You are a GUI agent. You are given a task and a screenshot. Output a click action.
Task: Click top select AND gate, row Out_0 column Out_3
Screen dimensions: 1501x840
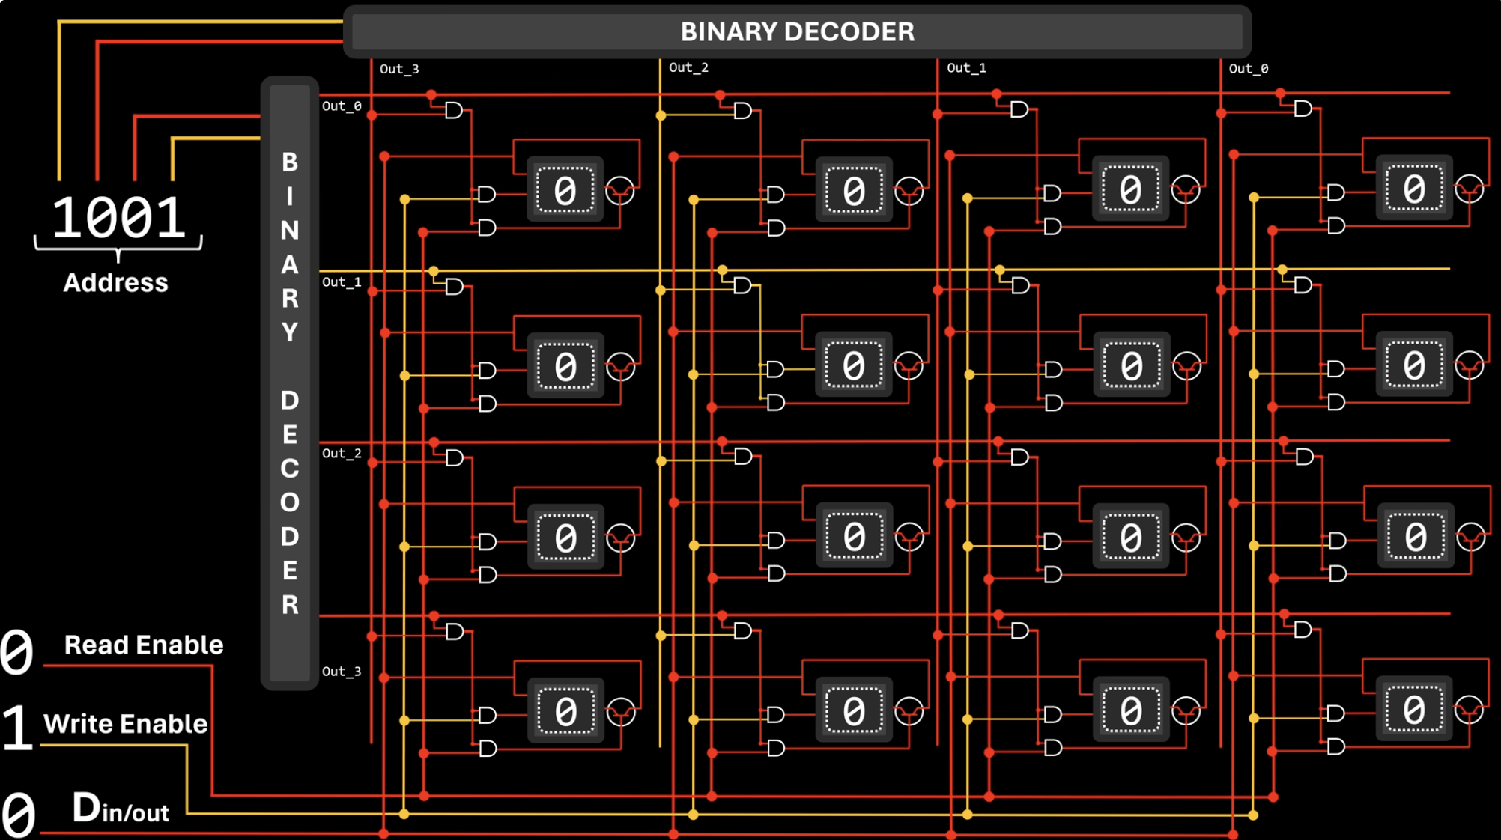click(454, 111)
